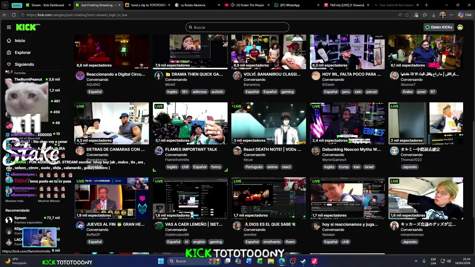Open the BoffeGP channel avatar

80,226
